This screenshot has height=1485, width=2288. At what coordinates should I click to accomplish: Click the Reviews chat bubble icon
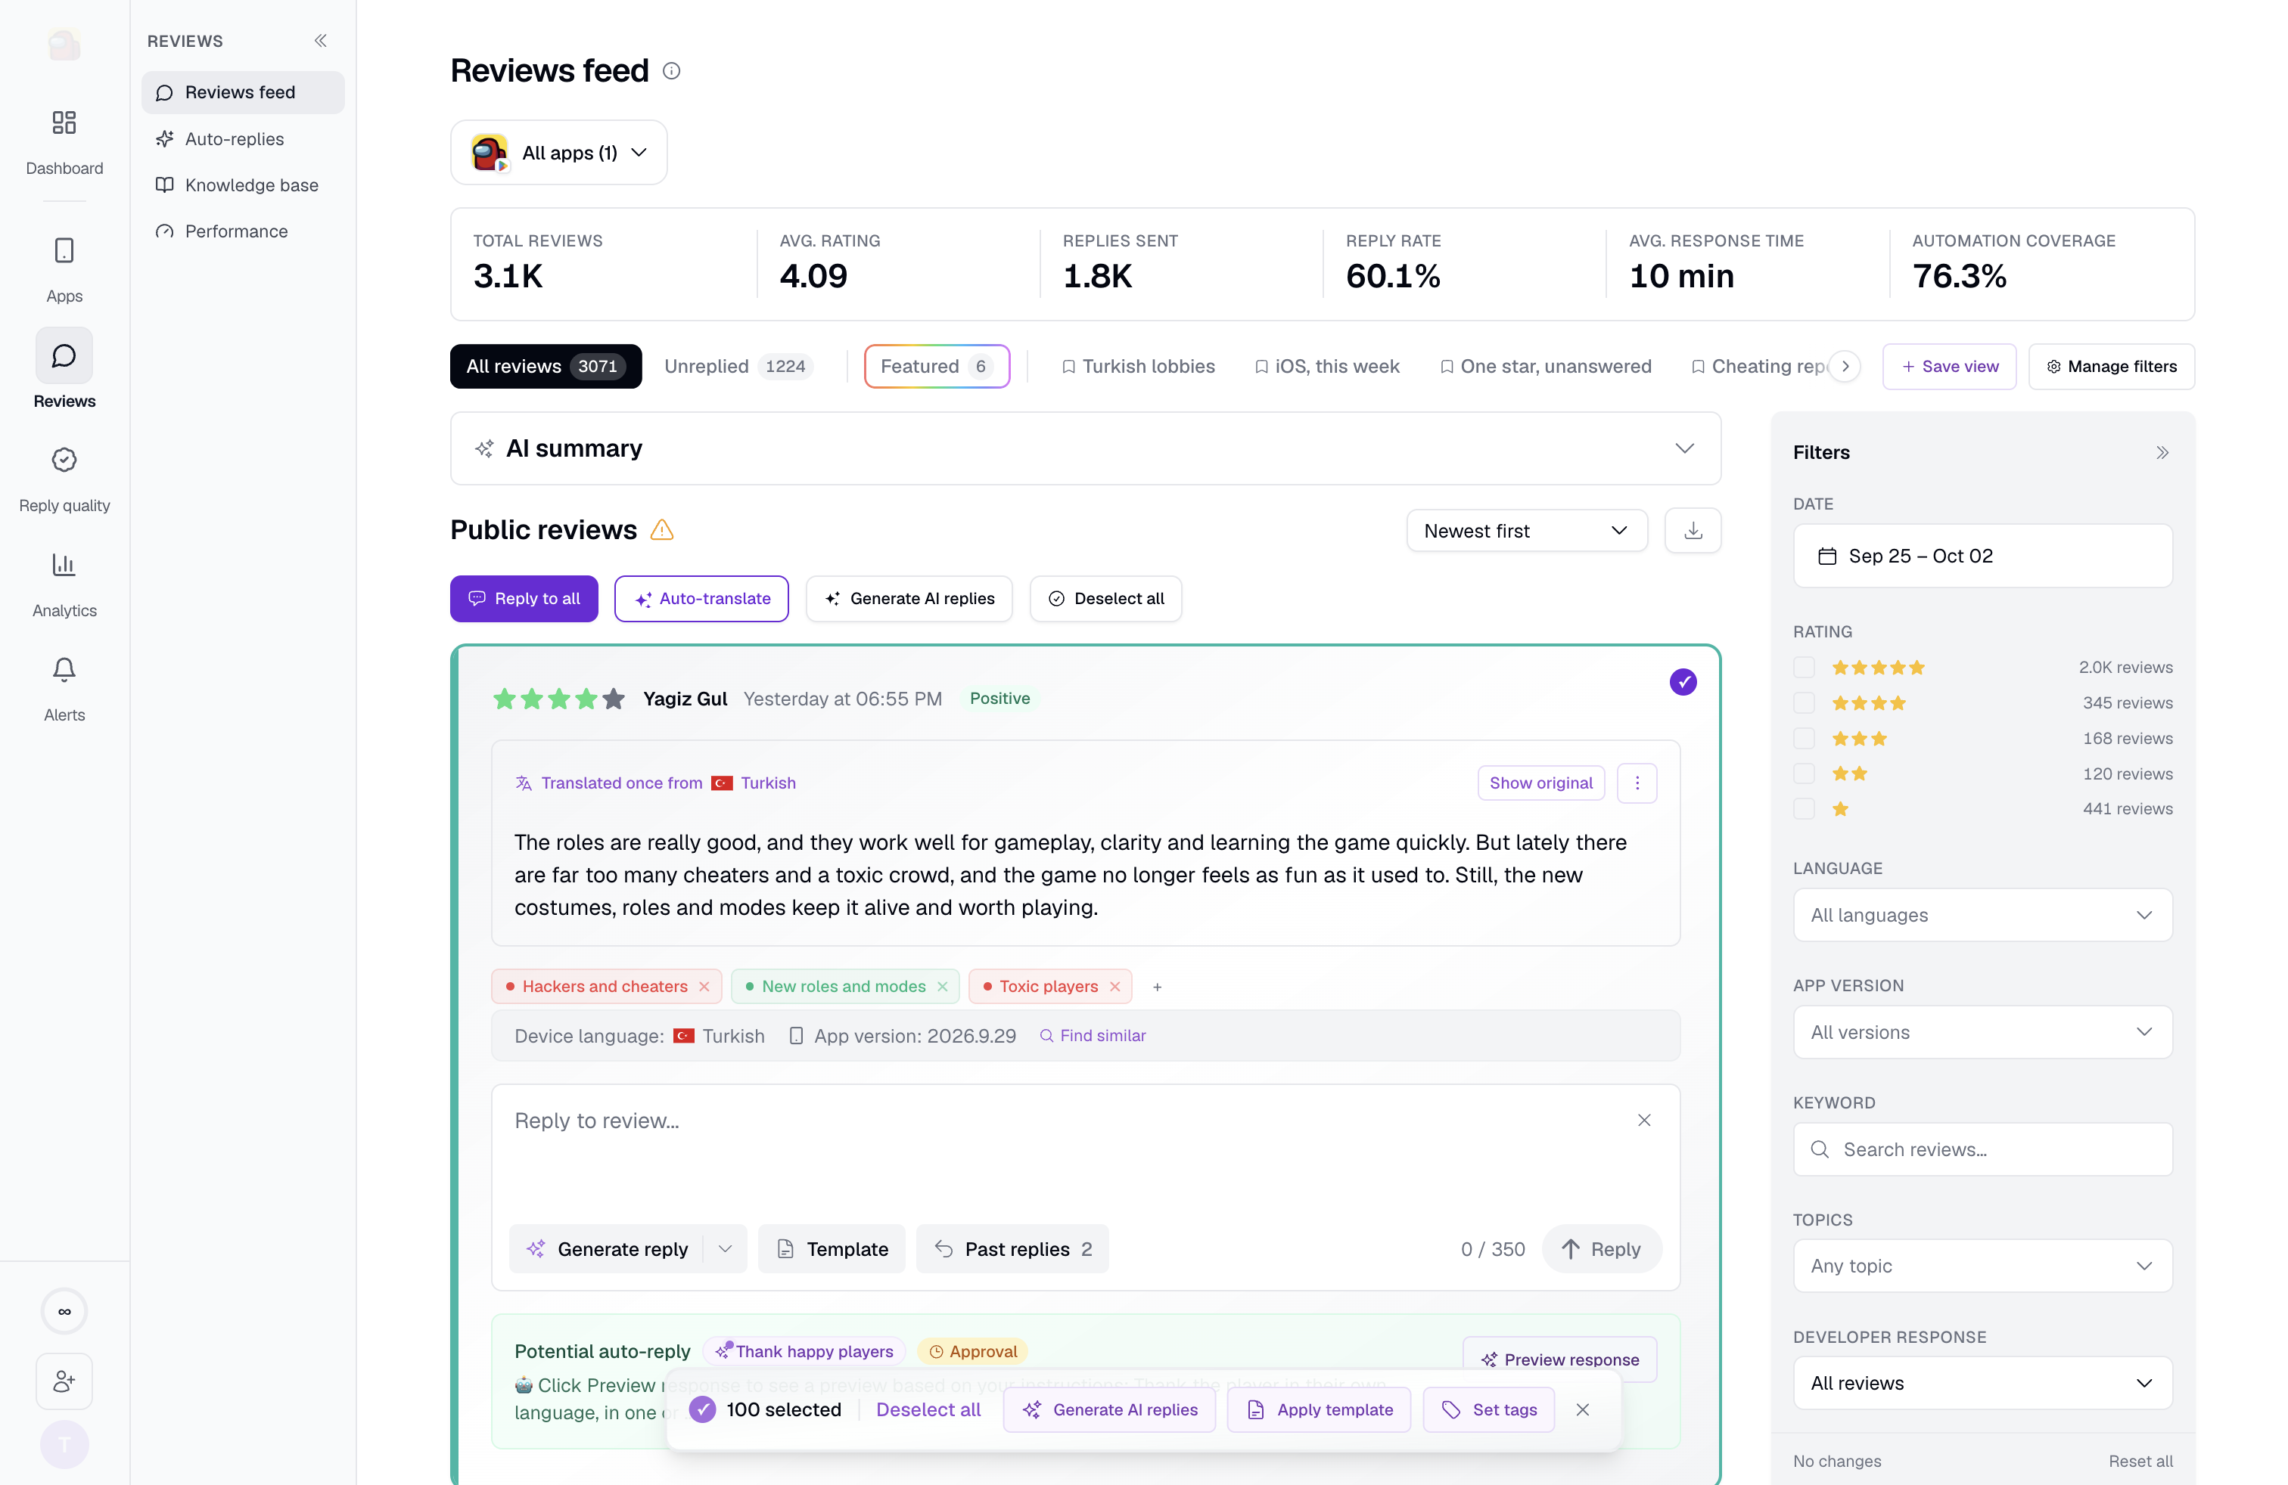[x=64, y=355]
